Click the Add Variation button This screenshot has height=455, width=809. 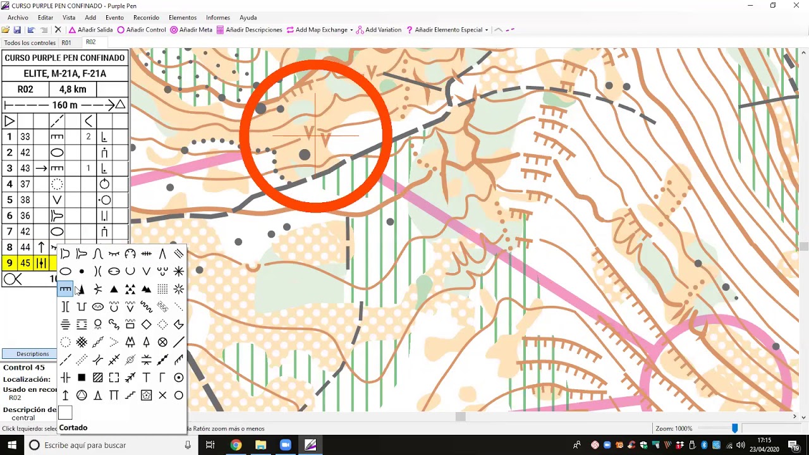[x=379, y=30]
